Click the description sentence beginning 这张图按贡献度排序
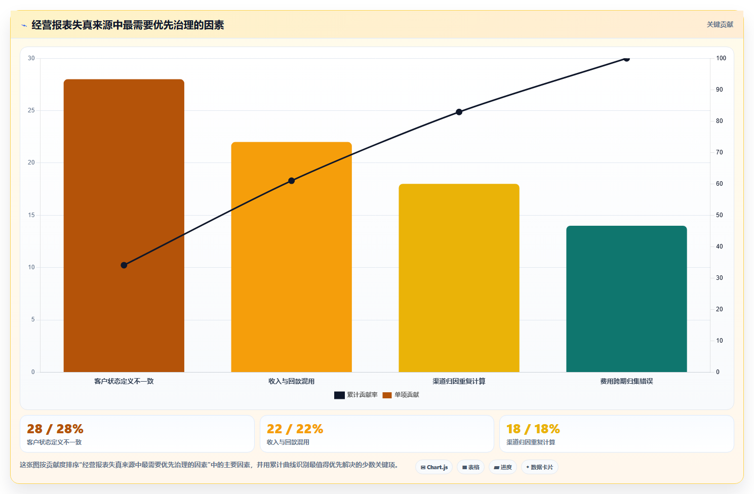This screenshot has width=754, height=494. (x=209, y=465)
